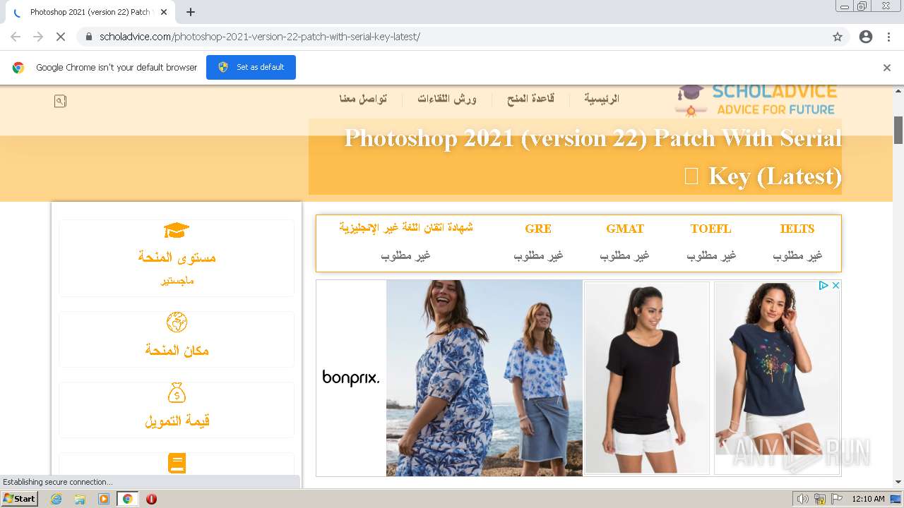Open the file explorer taskbar icon
This screenshot has width=904, height=508.
point(80,499)
